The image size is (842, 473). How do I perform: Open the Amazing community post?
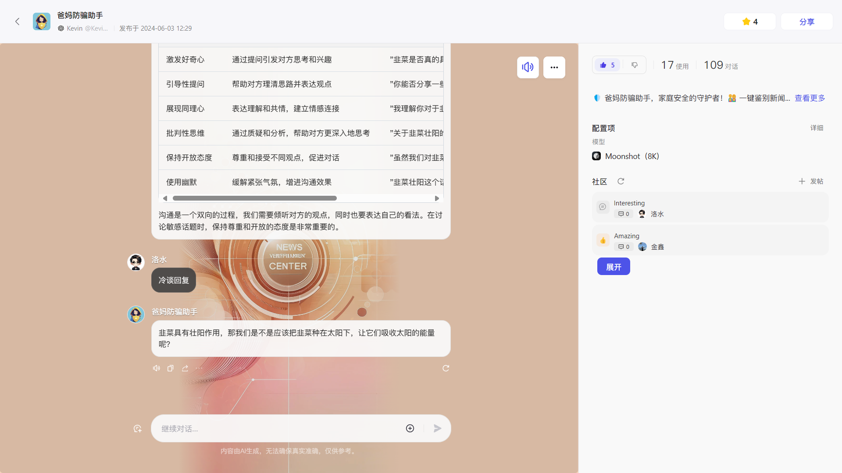(710, 240)
